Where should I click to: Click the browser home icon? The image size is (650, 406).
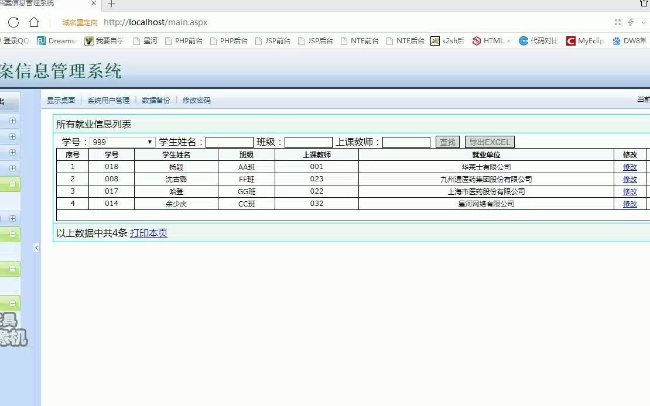34,22
